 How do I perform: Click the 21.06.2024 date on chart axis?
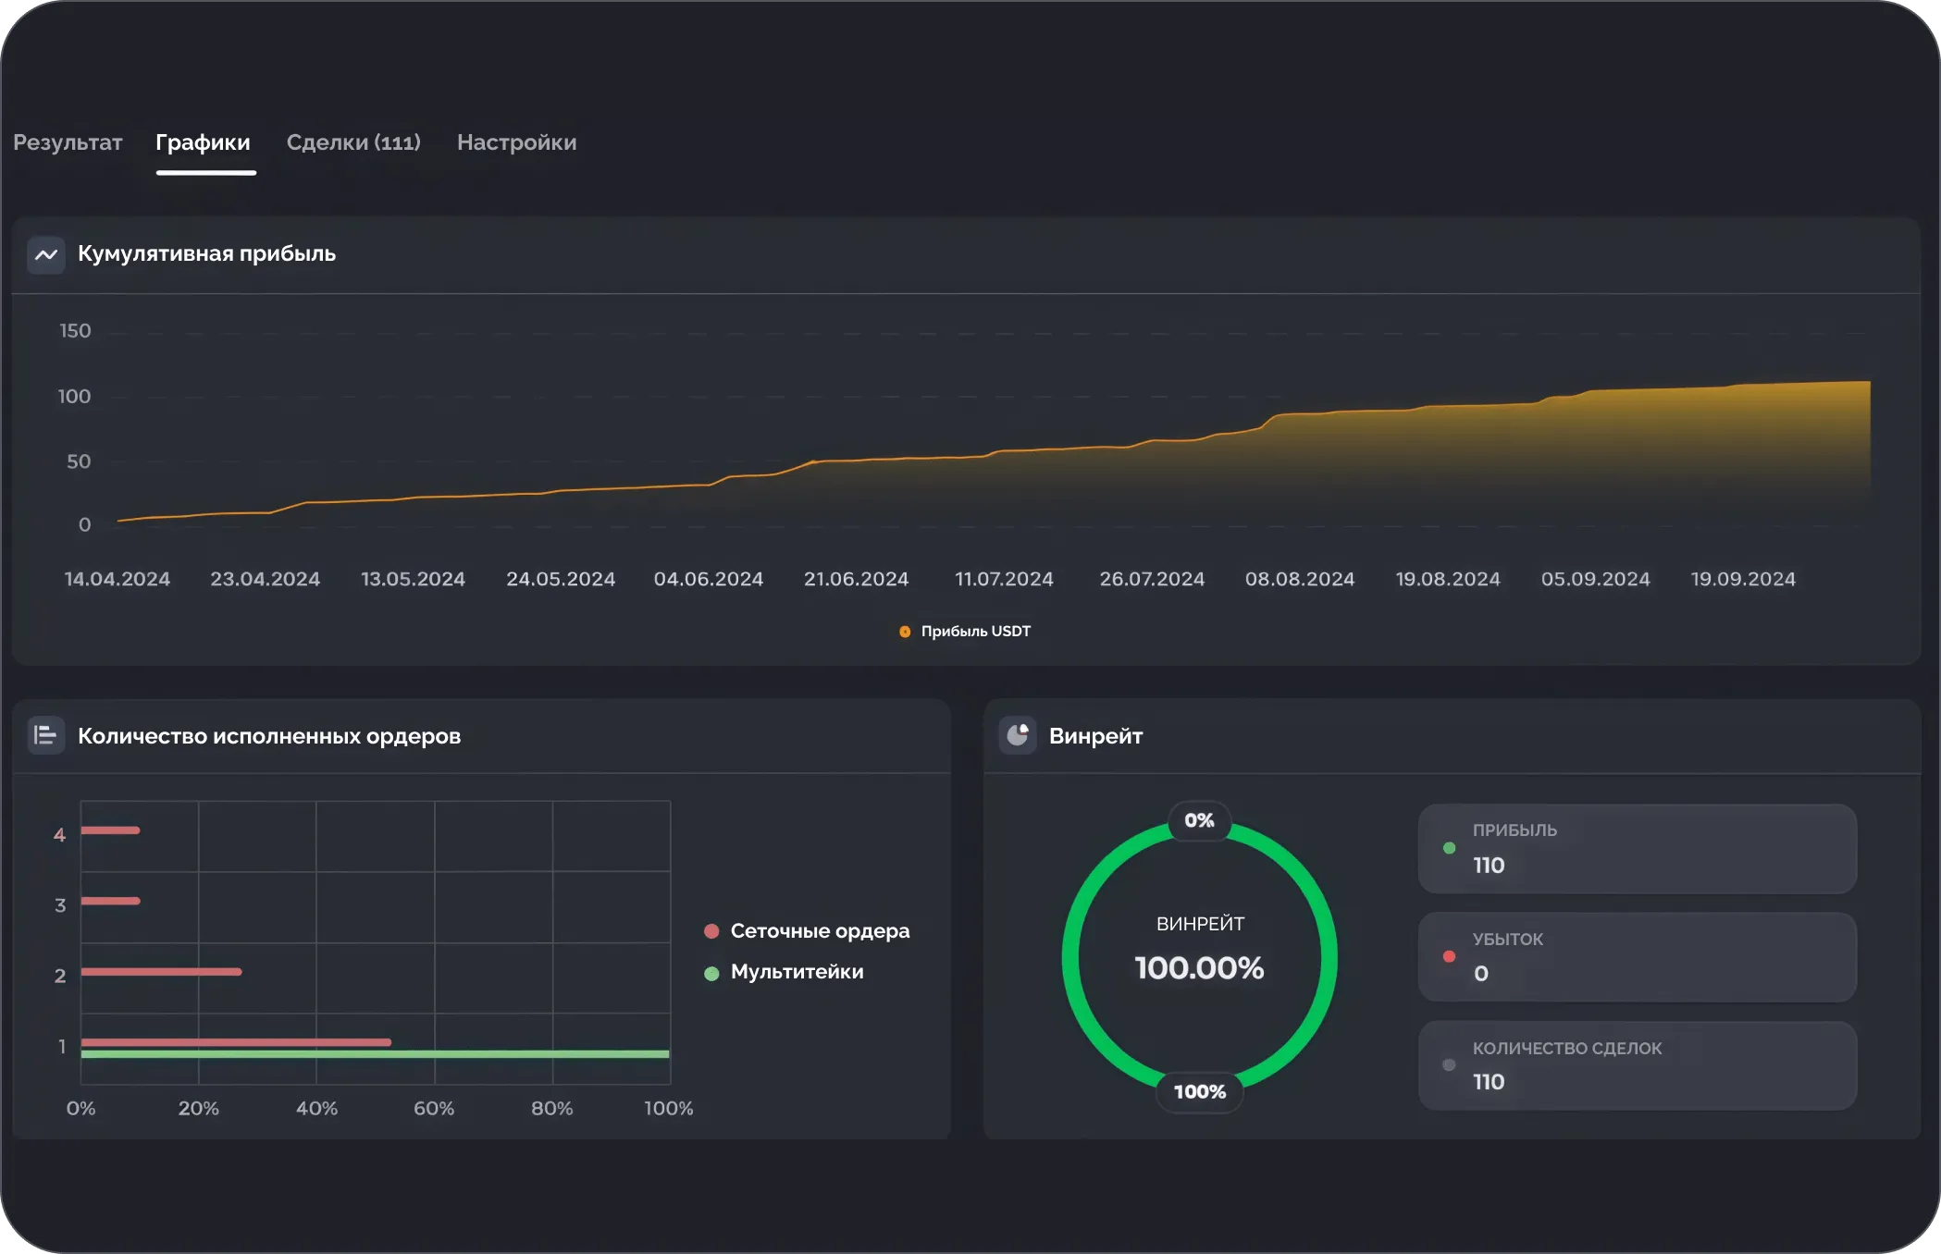(x=856, y=579)
